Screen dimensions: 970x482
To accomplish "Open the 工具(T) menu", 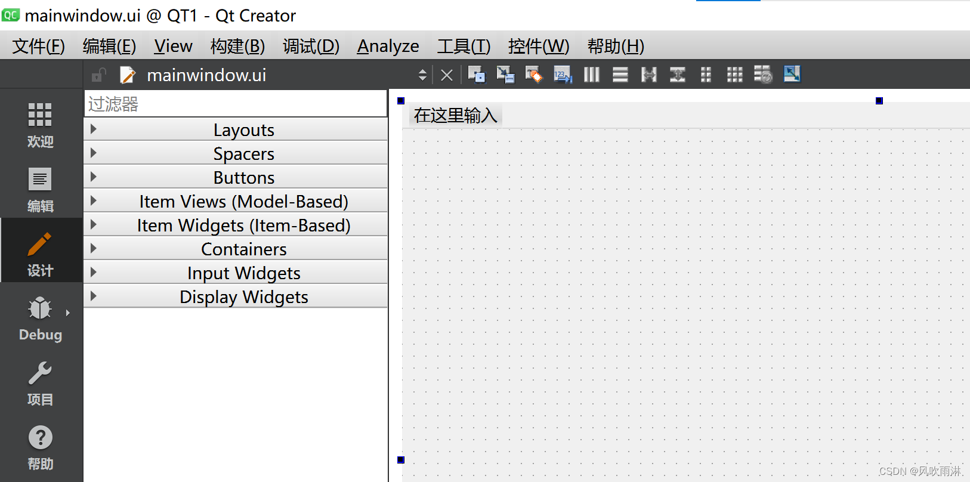I will 464,46.
